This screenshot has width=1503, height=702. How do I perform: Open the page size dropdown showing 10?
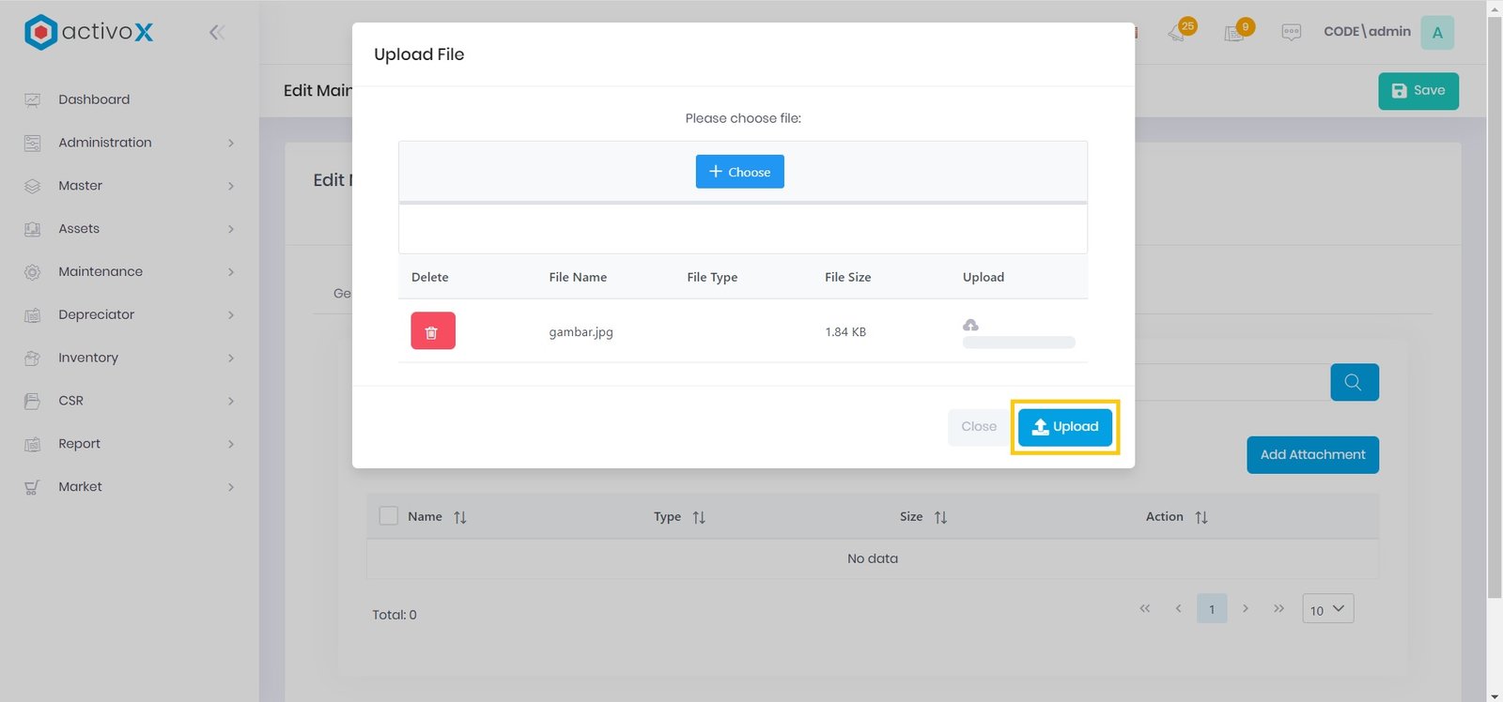(x=1327, y=609)
